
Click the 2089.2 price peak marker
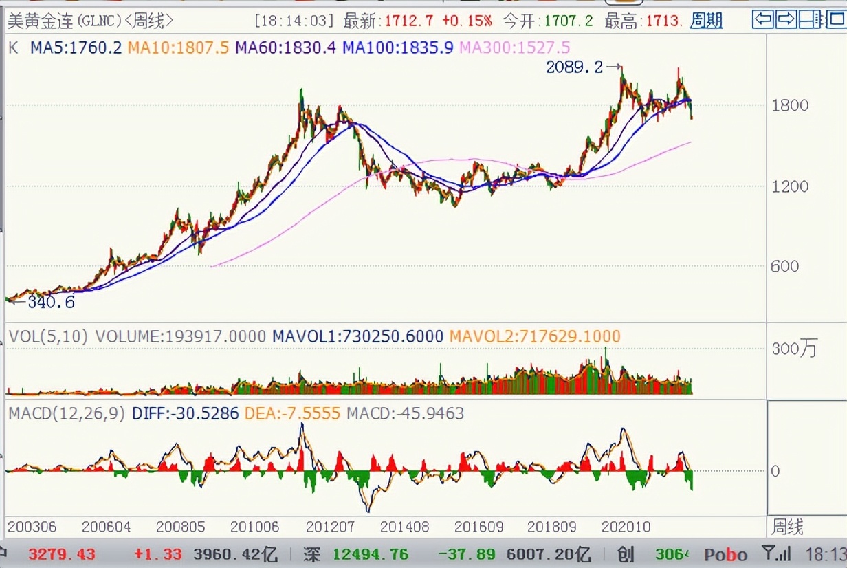point(574,68)
